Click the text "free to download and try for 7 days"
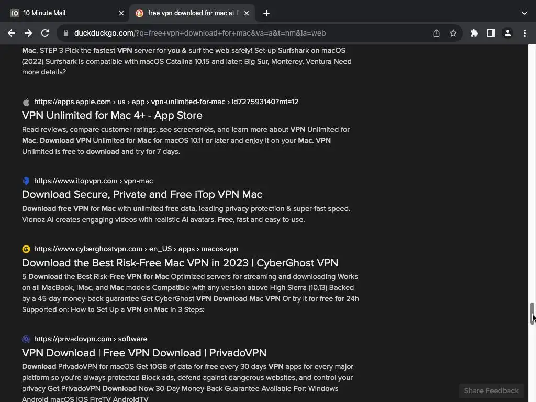The width and height of the screenshot is (536, 402). pos(121,151)
